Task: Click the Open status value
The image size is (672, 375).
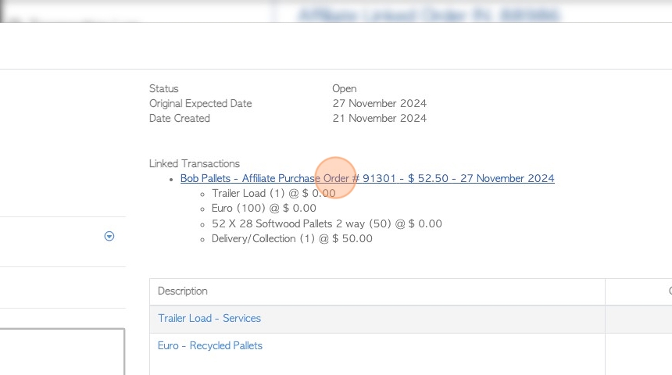Action: [344, 89]
